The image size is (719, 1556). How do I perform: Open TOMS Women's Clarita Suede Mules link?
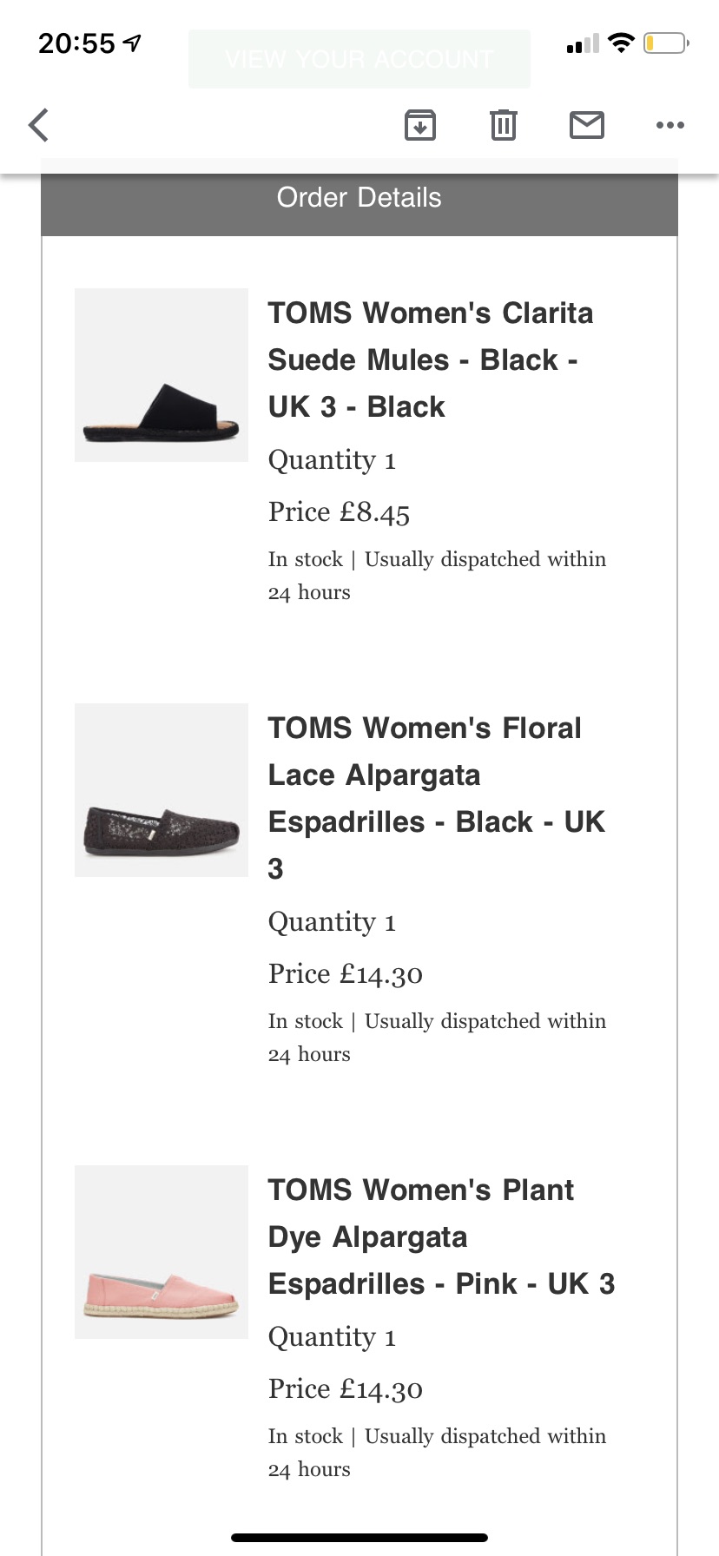click(x=431, y=359)
